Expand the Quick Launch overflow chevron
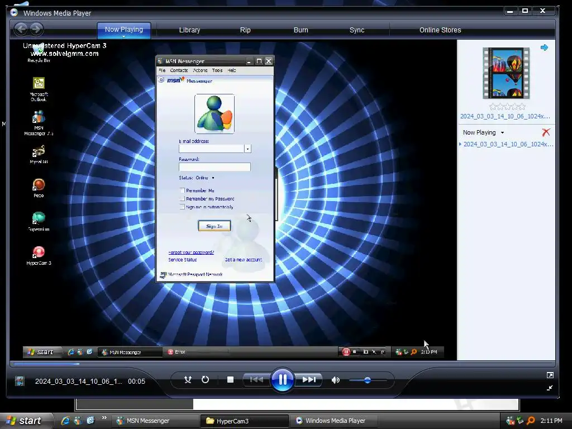 [104, 418]
